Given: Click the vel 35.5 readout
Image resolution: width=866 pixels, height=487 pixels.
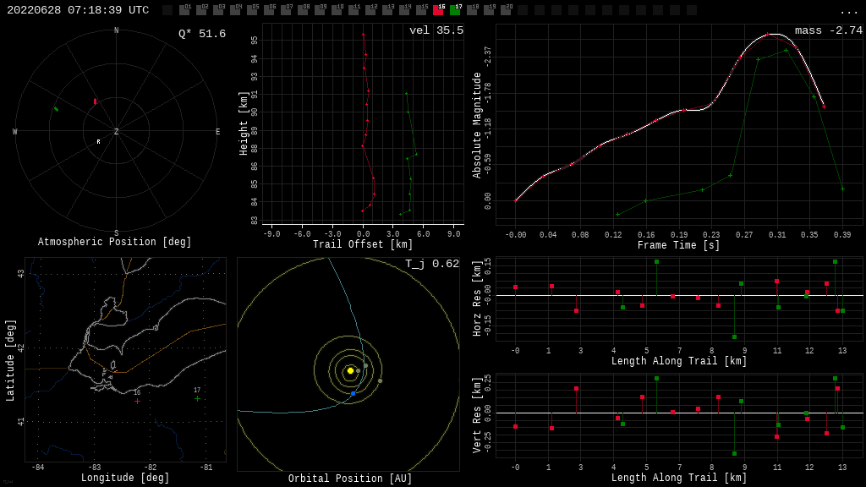Looking at the screenshot, I should point(436,30).
